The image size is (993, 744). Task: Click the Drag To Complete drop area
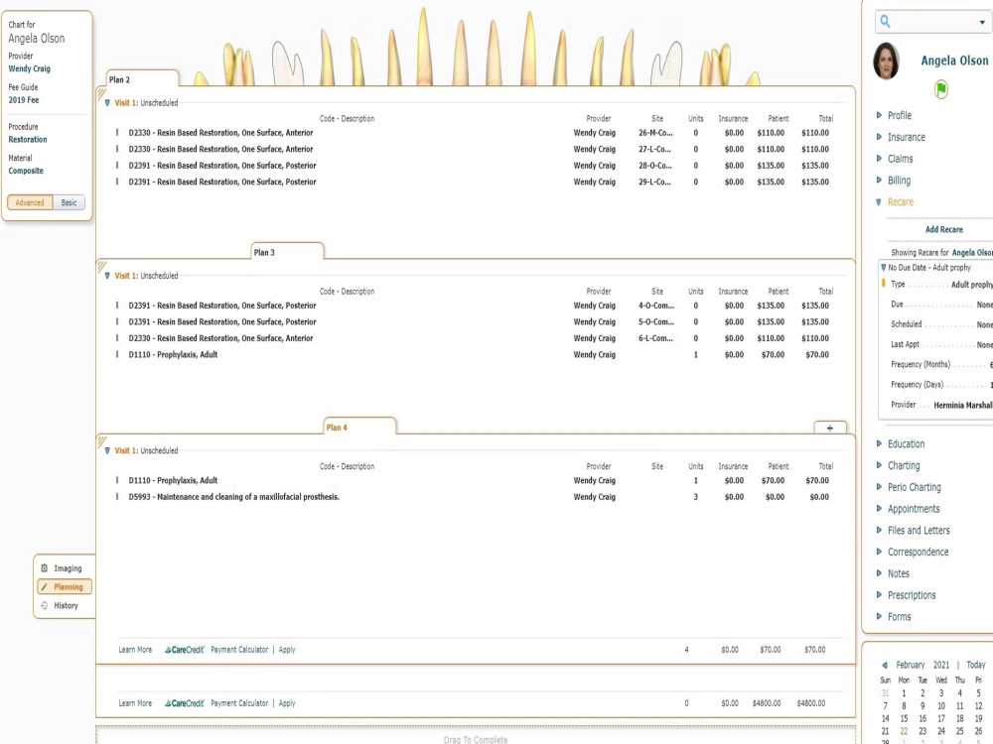pyautogui.click(x=476, y=736)
